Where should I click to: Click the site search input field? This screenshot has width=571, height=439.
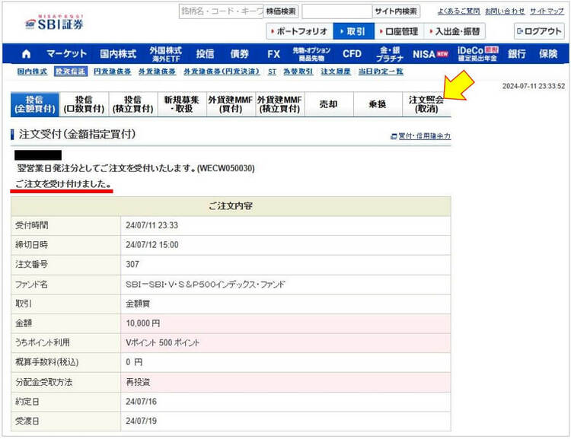pos(337,11)
